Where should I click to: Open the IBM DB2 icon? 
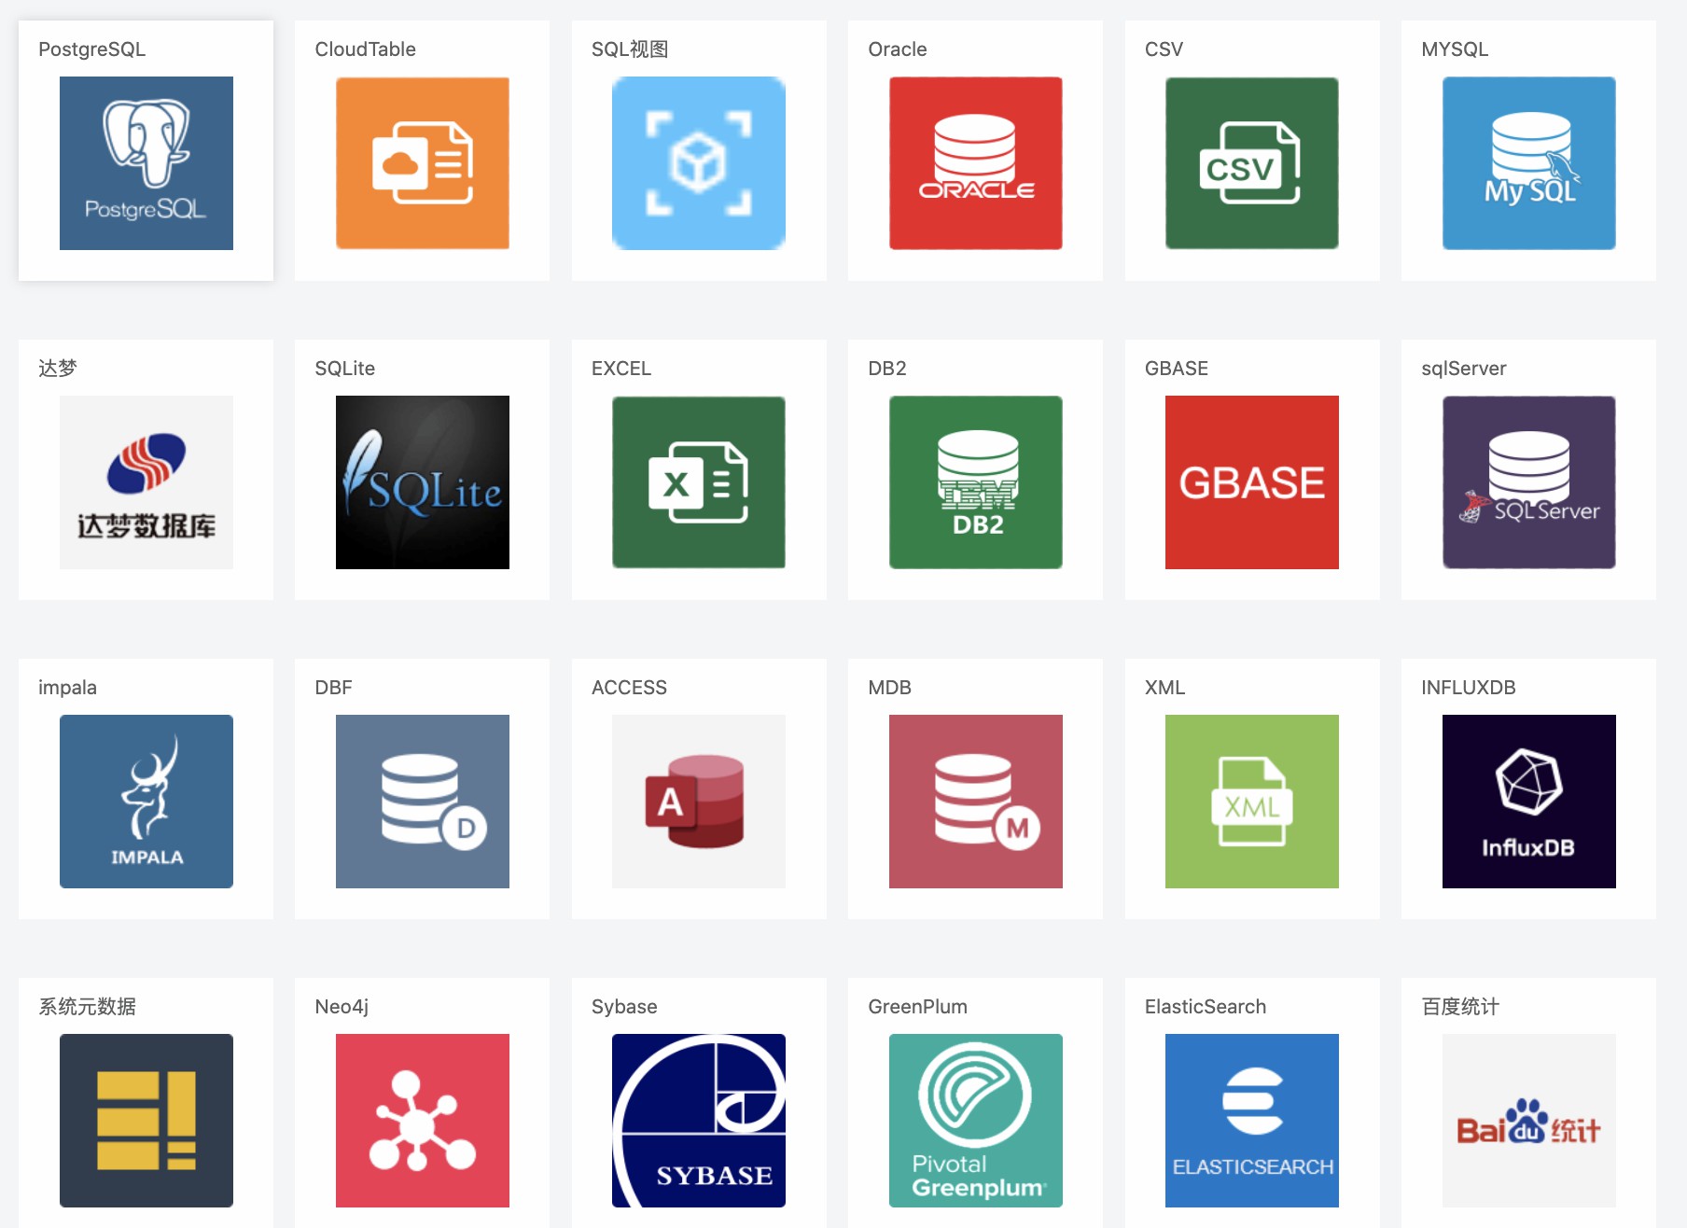tap(975, 482)
